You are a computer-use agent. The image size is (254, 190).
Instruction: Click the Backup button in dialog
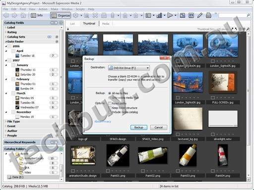pyautogui.click(x=139, y=127)
